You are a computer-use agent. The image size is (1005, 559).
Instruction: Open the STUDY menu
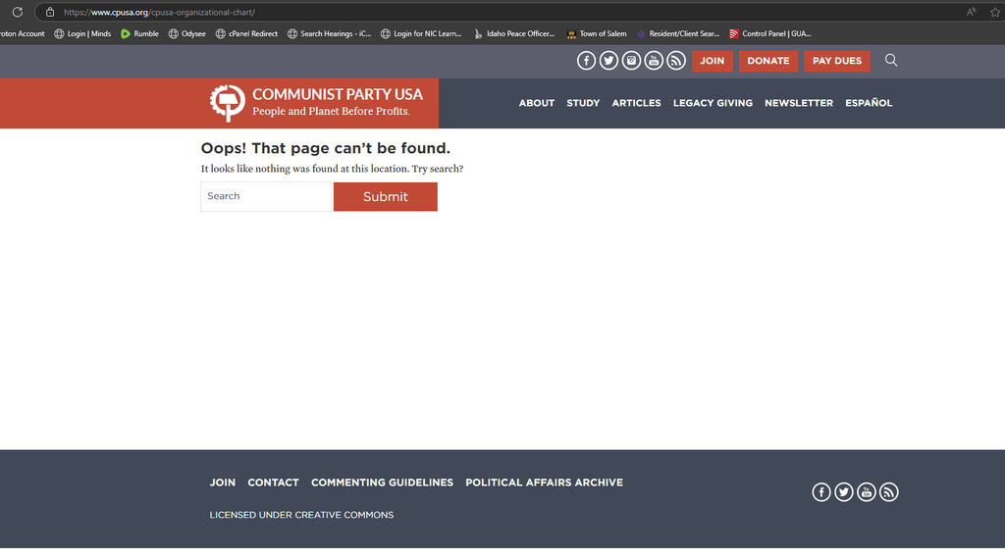(x=583, y=103)
